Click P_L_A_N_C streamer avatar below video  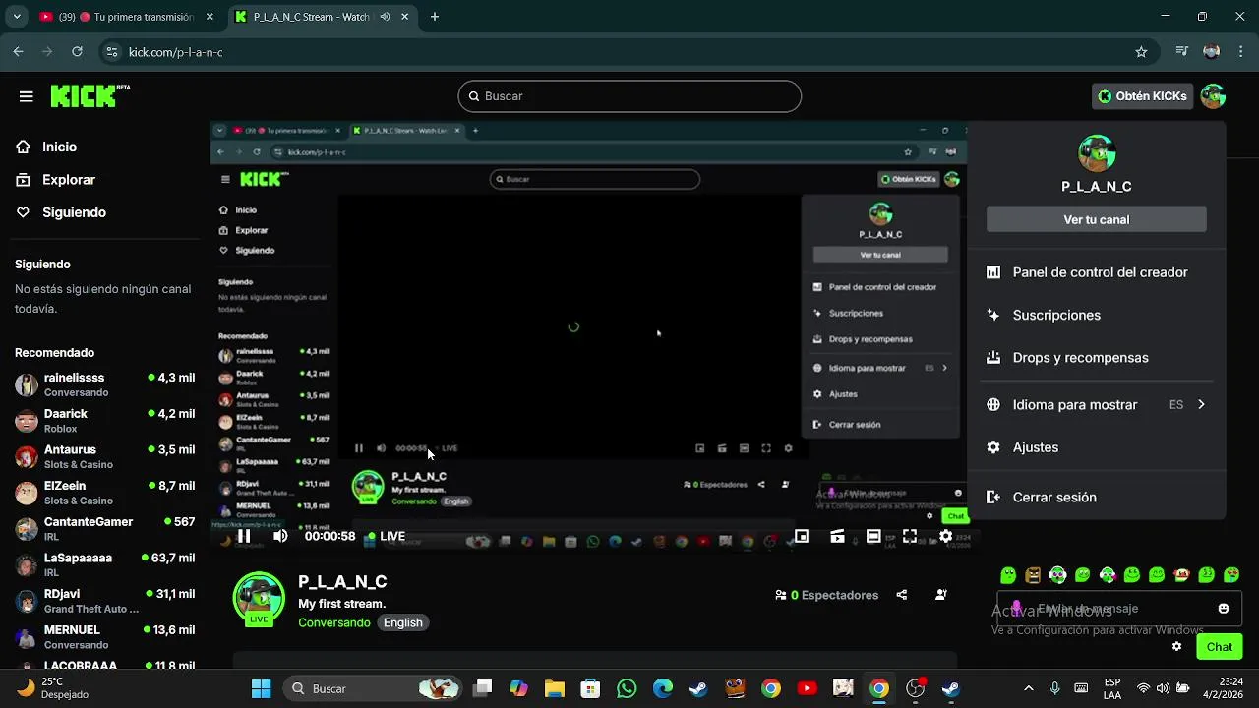259,599
